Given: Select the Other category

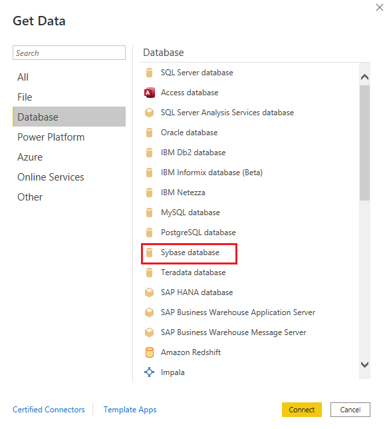Looking at the screenshot, I should [x=69, y=197].
